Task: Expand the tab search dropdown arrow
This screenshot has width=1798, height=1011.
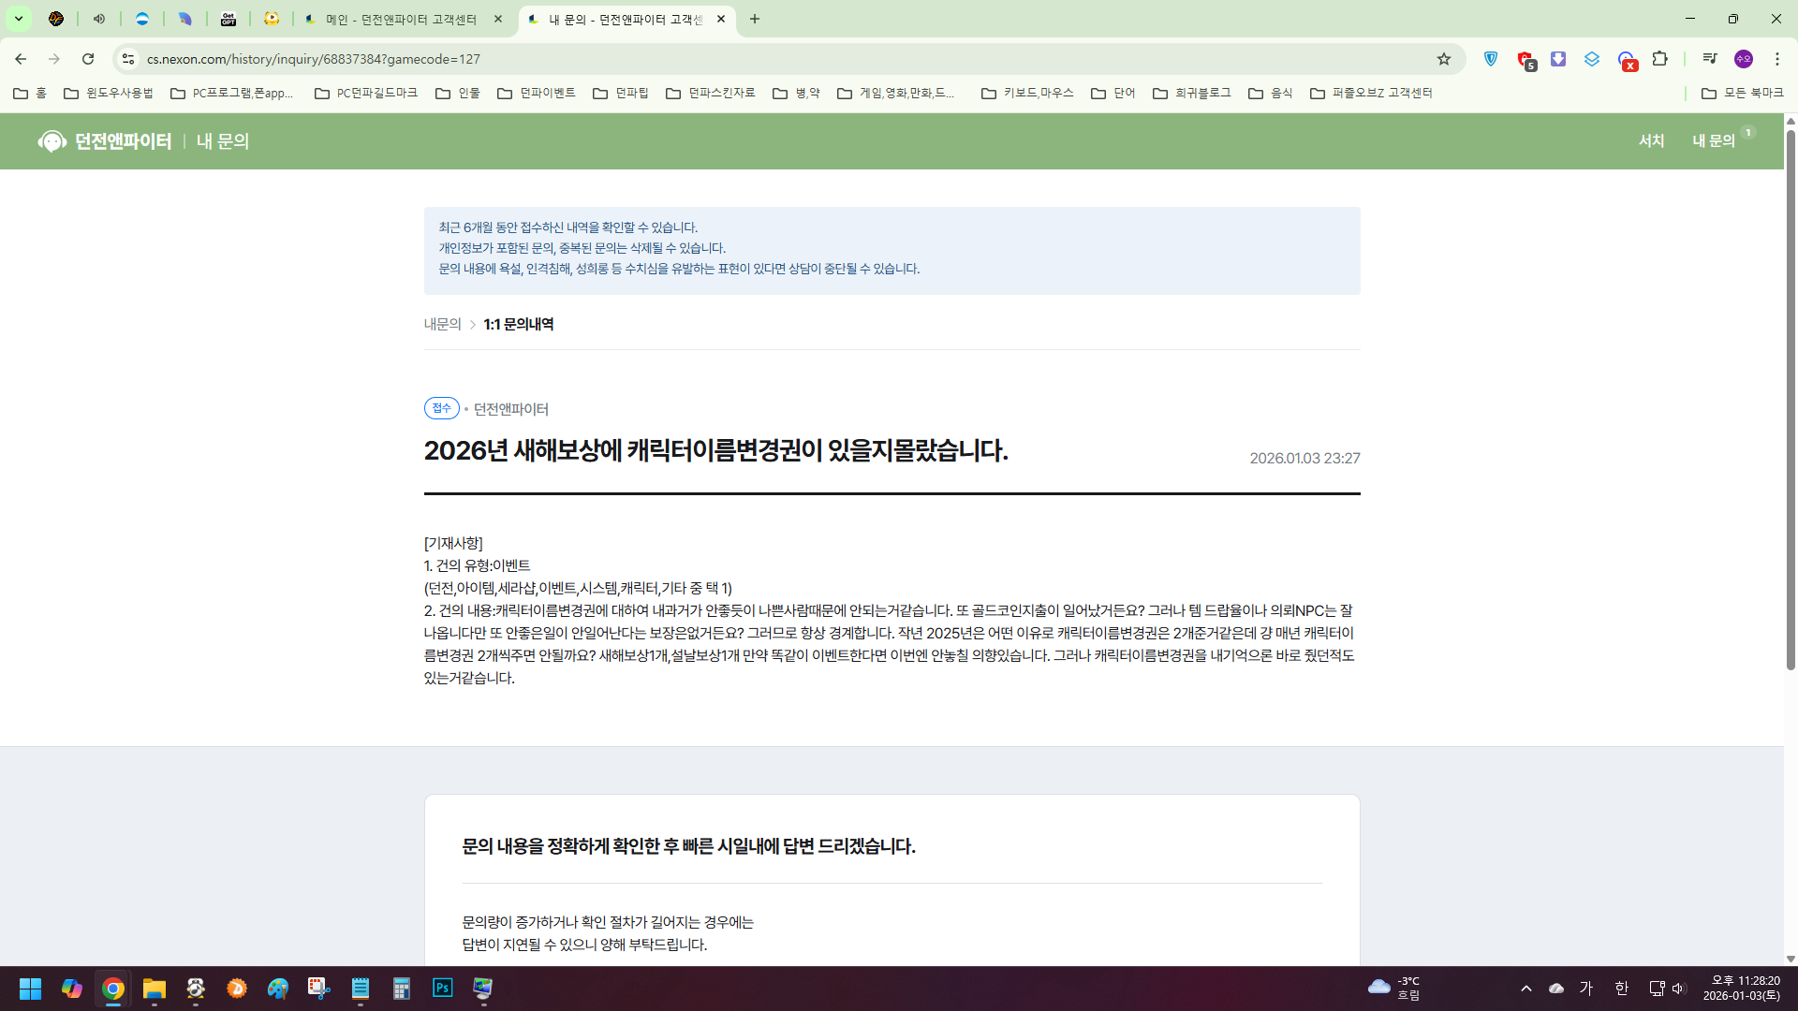Action: pyautogui.click(x=18, y=19)
